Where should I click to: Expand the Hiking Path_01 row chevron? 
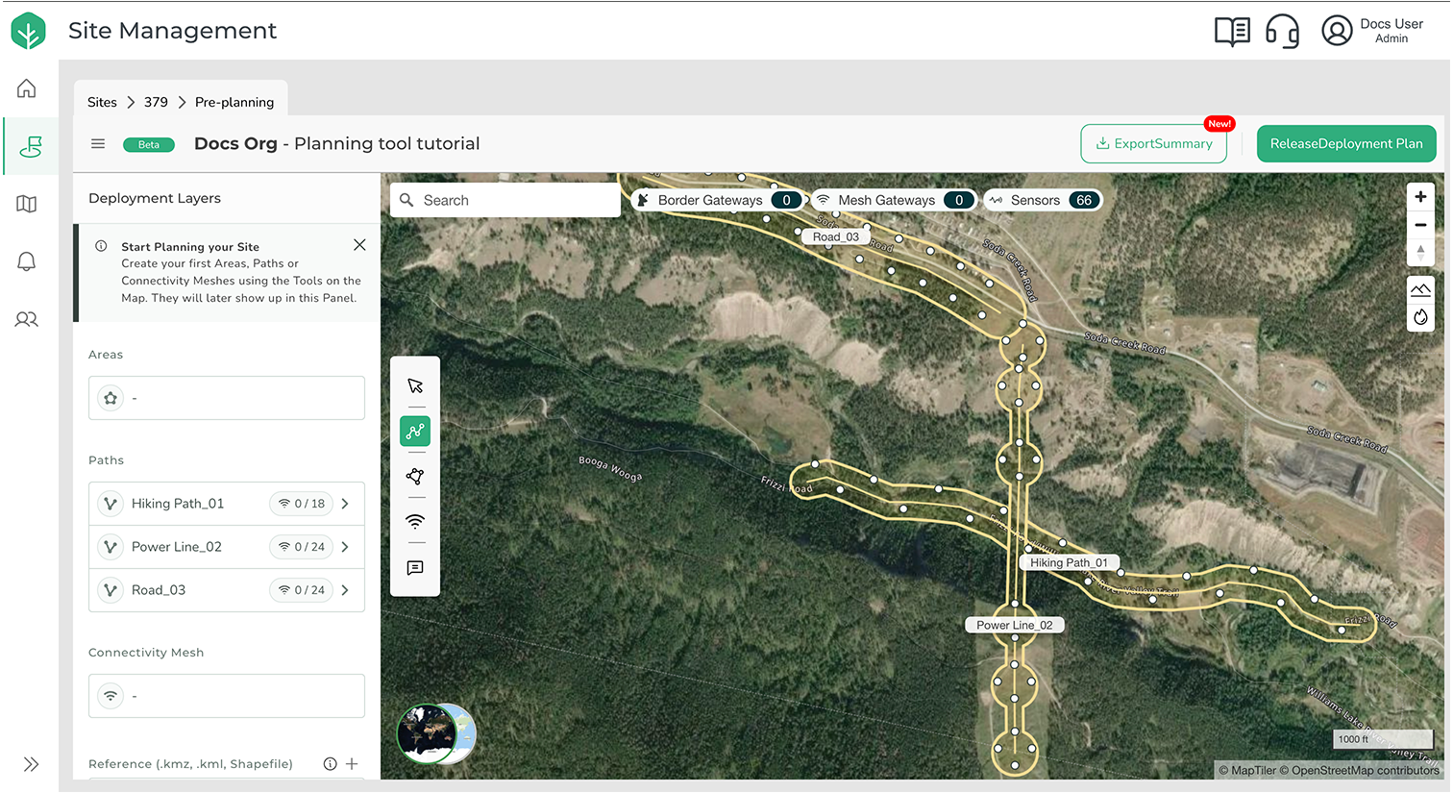[345, 504]
